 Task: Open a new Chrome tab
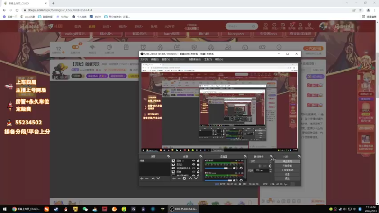point(53,3)
